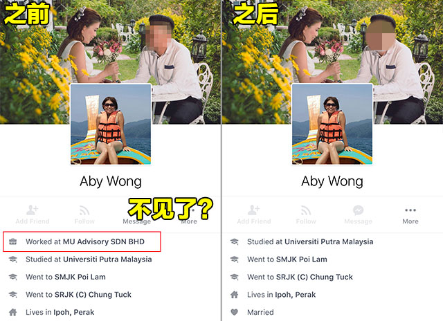Open MU Advisory SDN BHD workplace link
The height and width of the screenshot is (321, 443).
103,241
